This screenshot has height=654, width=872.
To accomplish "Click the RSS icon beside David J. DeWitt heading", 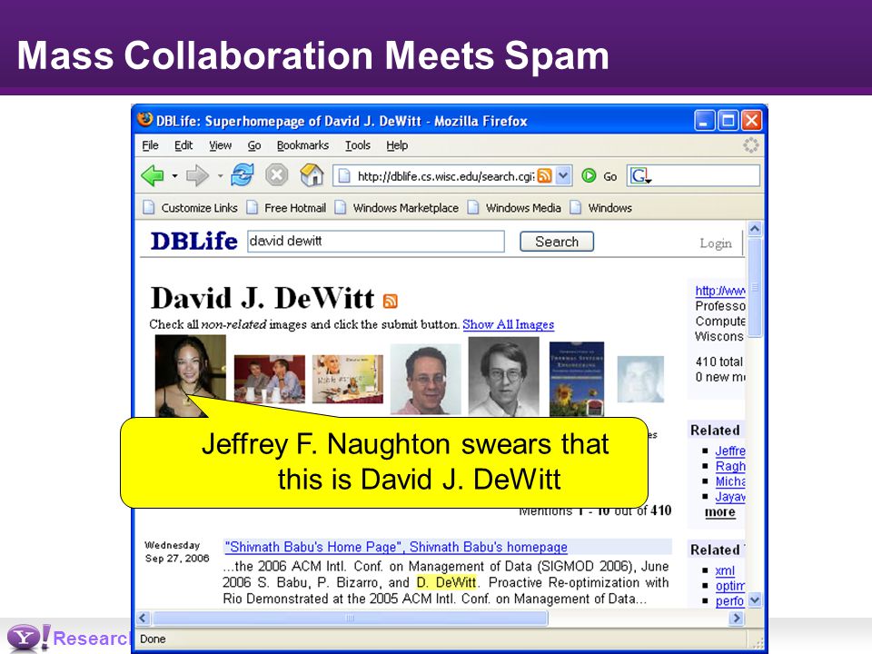I will click(x=391, y=301).
